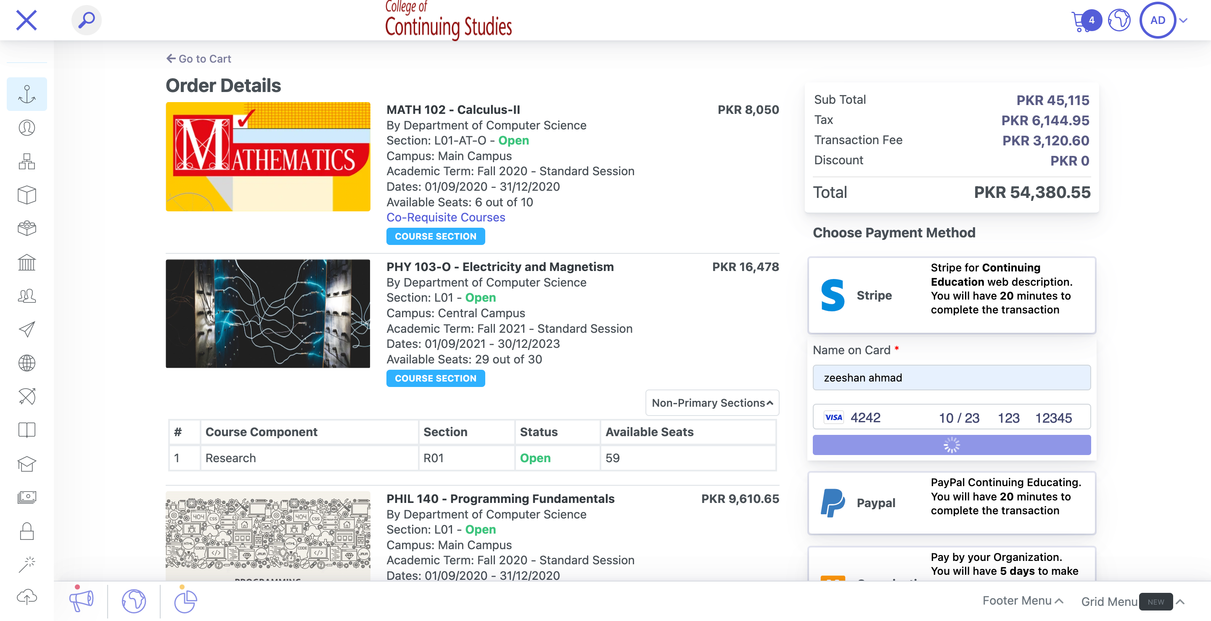The image size is (1211, 621).
Task: Click the globe icon in header
Action: coord(1119,20)
